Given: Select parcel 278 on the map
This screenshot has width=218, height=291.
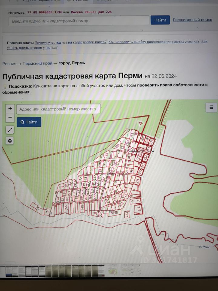Looking at the screenshot, I should click(x=139, y=158).
